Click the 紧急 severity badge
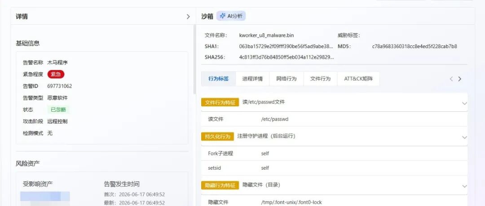This screenshot has width=485, height=206. [x=56, y=74]
